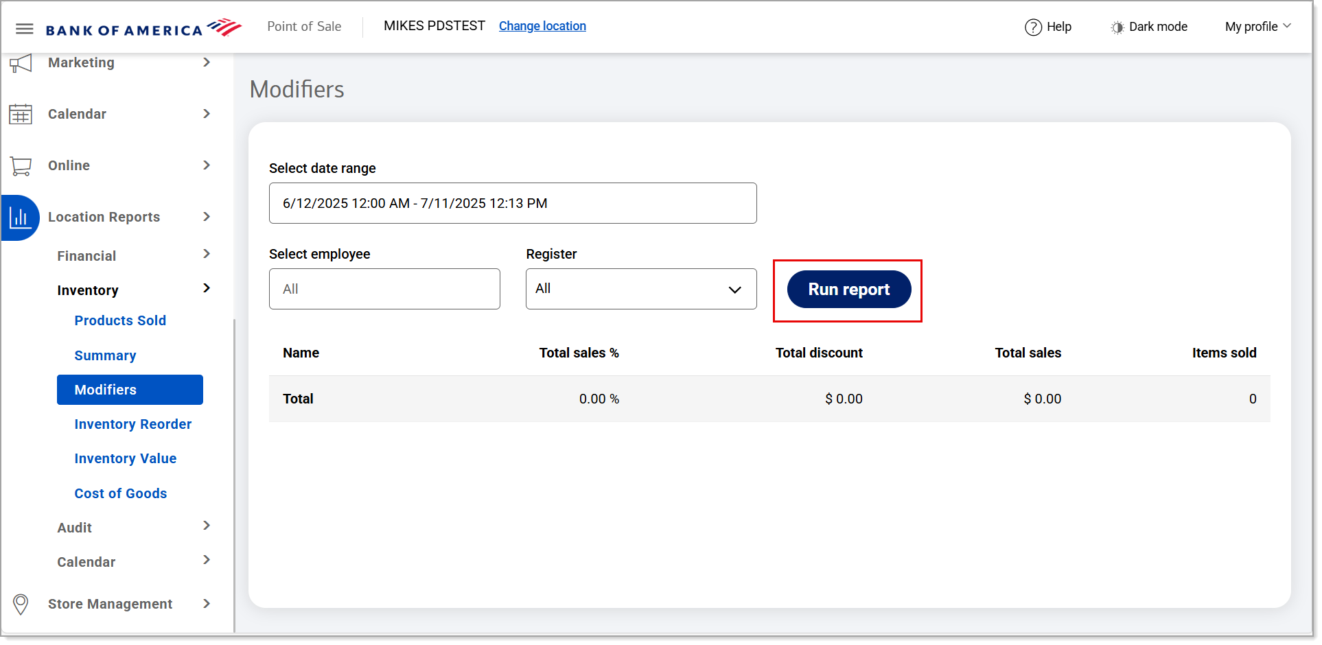The width and height of the screenshot is (1322, 645).
Task: Click the Select employee input field
Action: [x=384, y=289]
